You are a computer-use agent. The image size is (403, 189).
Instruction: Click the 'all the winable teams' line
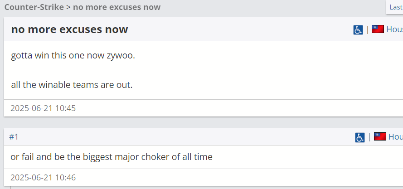click(72, 85)
